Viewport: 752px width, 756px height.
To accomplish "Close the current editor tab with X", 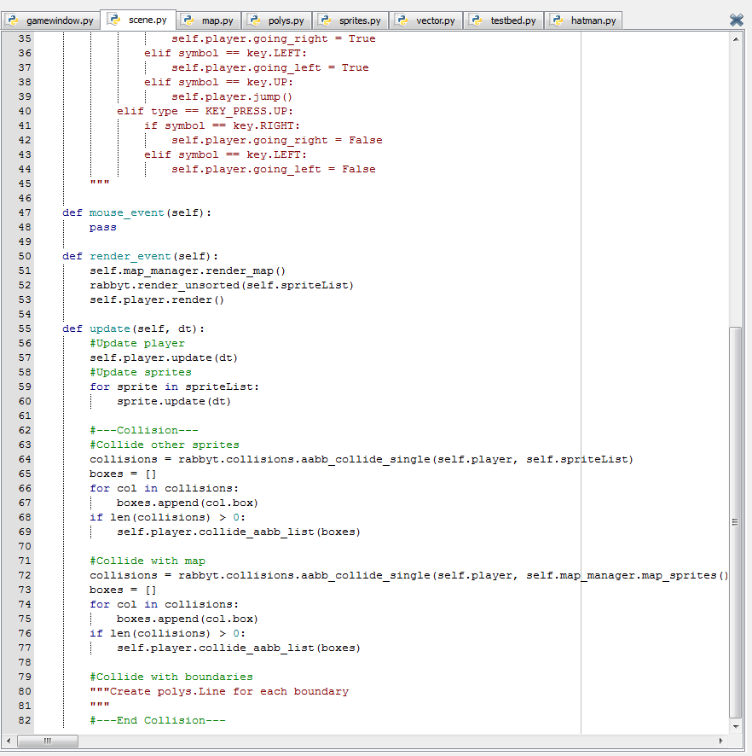I will pos(737,20).
